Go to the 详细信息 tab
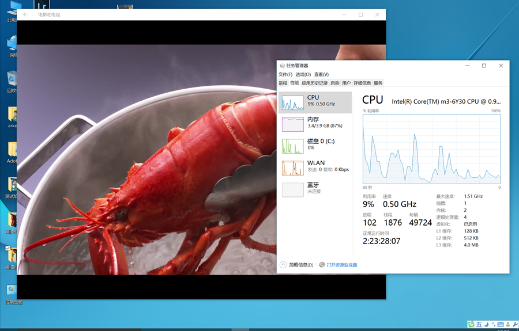Screen dimensions: 519x331 pos(362,83)
